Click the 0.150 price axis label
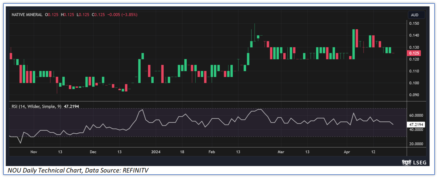 tap(414, 23)
